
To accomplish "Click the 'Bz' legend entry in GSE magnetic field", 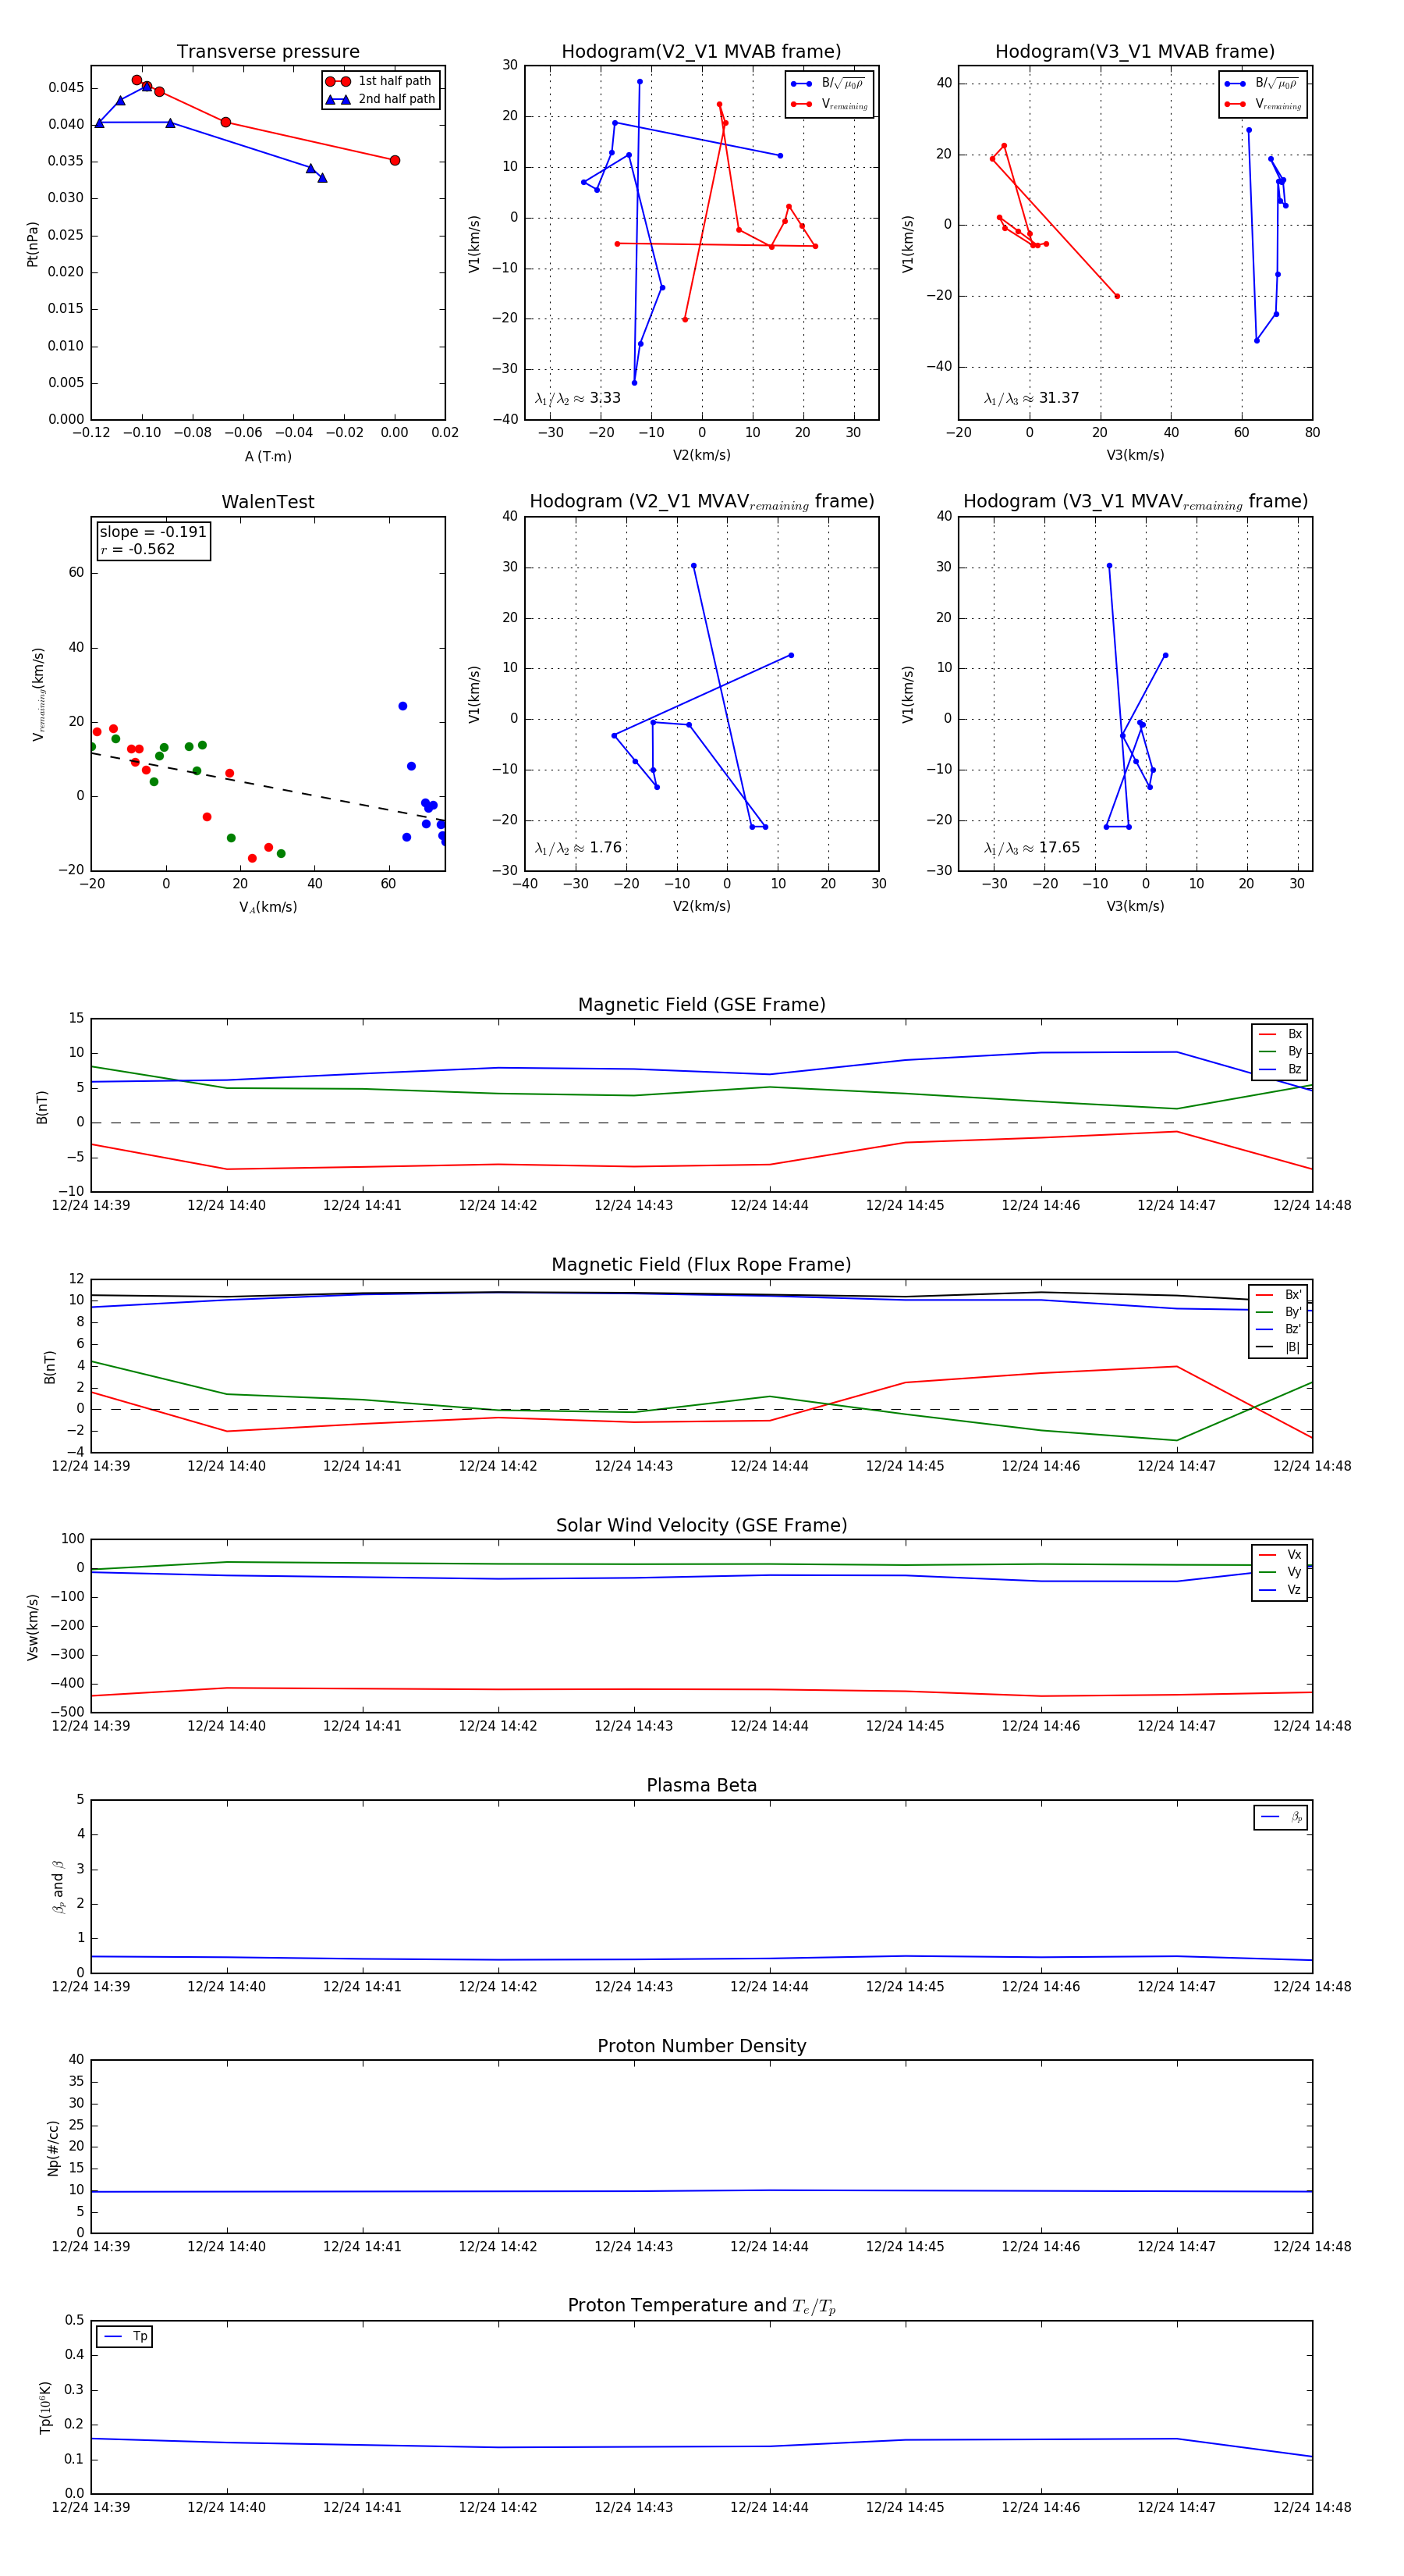I will point(1281,1070).
